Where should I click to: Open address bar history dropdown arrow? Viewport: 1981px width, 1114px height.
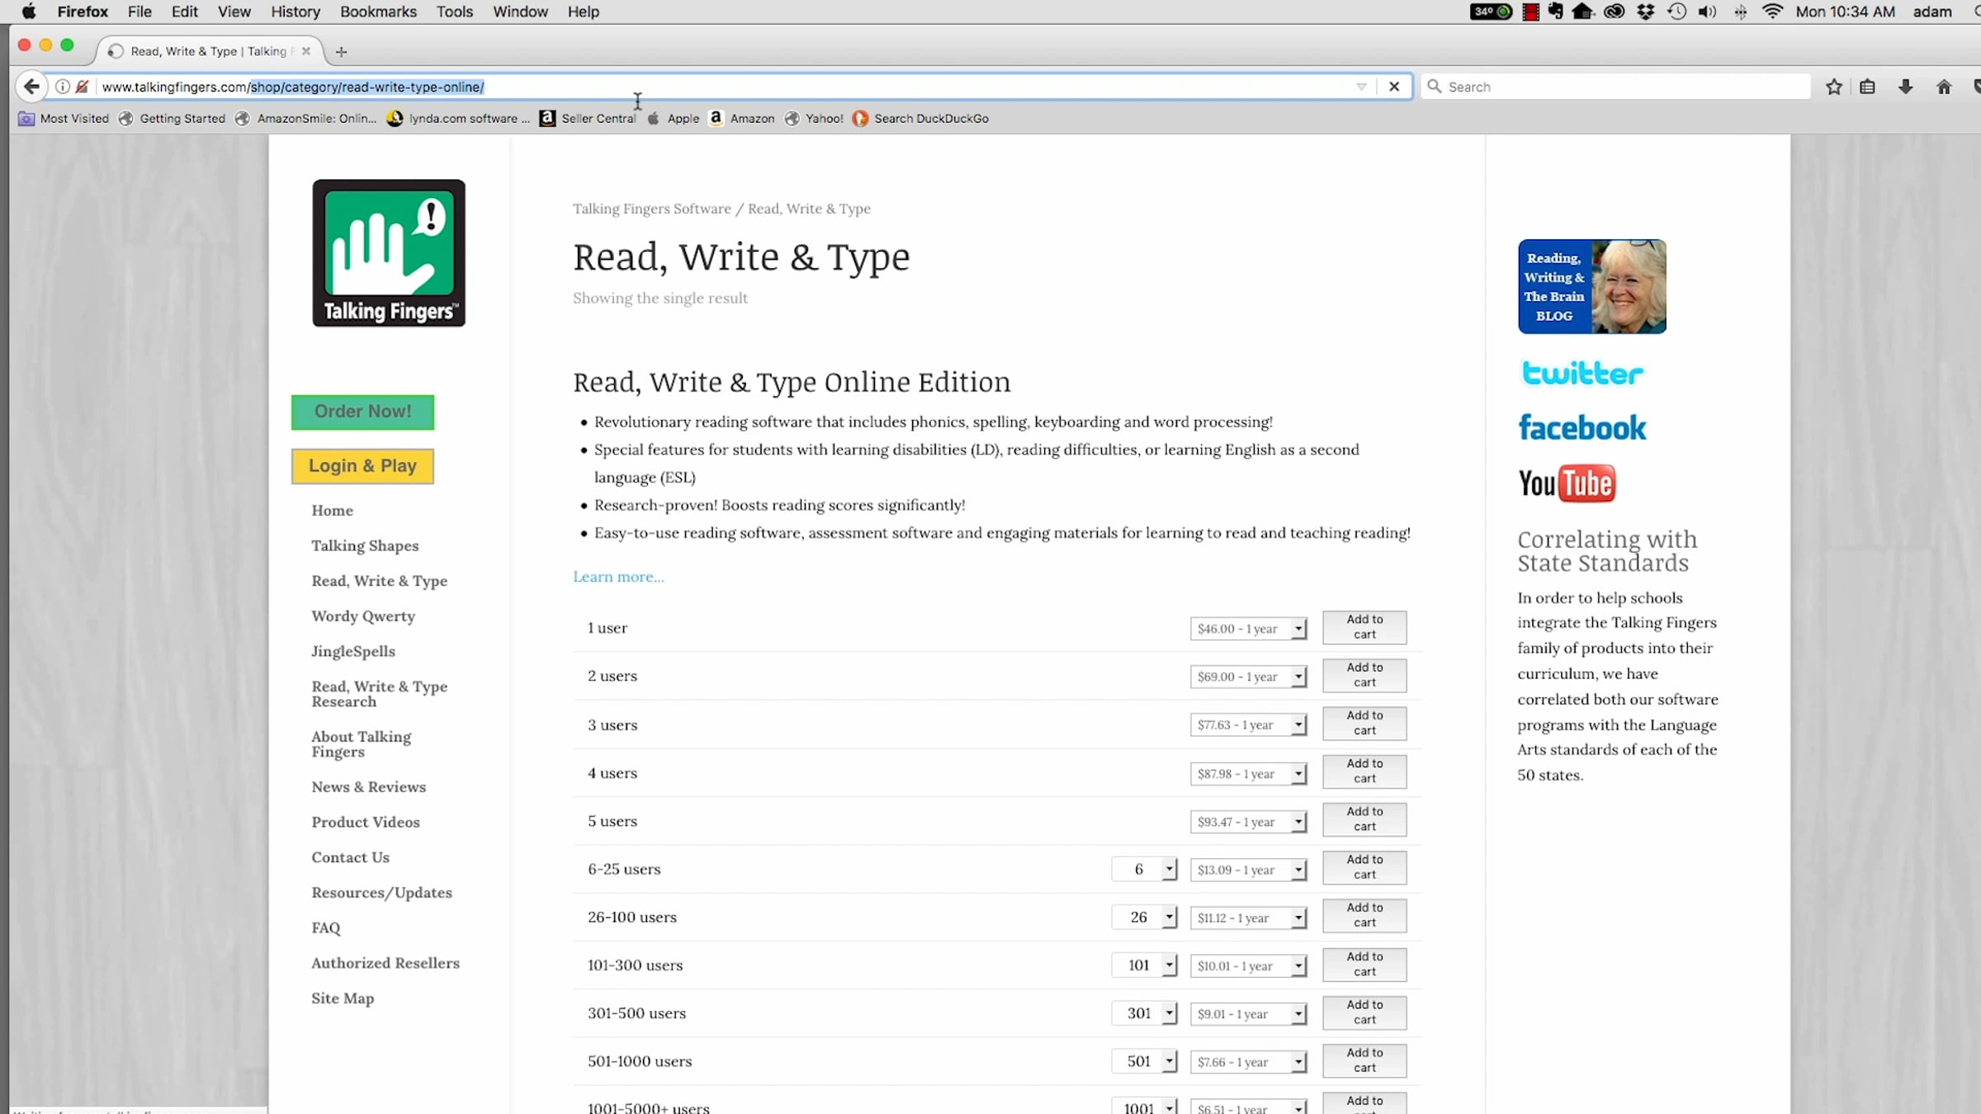[1361, 87]
